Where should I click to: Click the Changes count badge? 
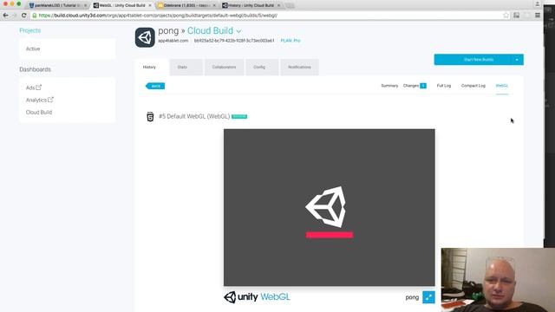click(x=423, y=86)
